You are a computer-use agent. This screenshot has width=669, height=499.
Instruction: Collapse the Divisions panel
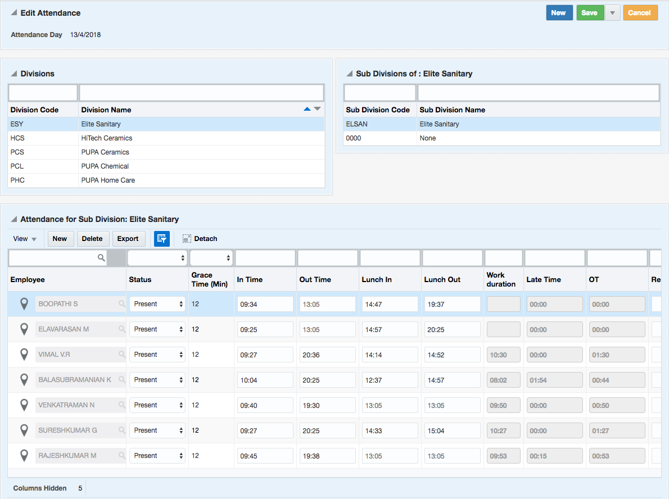pyautogui.click(x=14, y=74)
